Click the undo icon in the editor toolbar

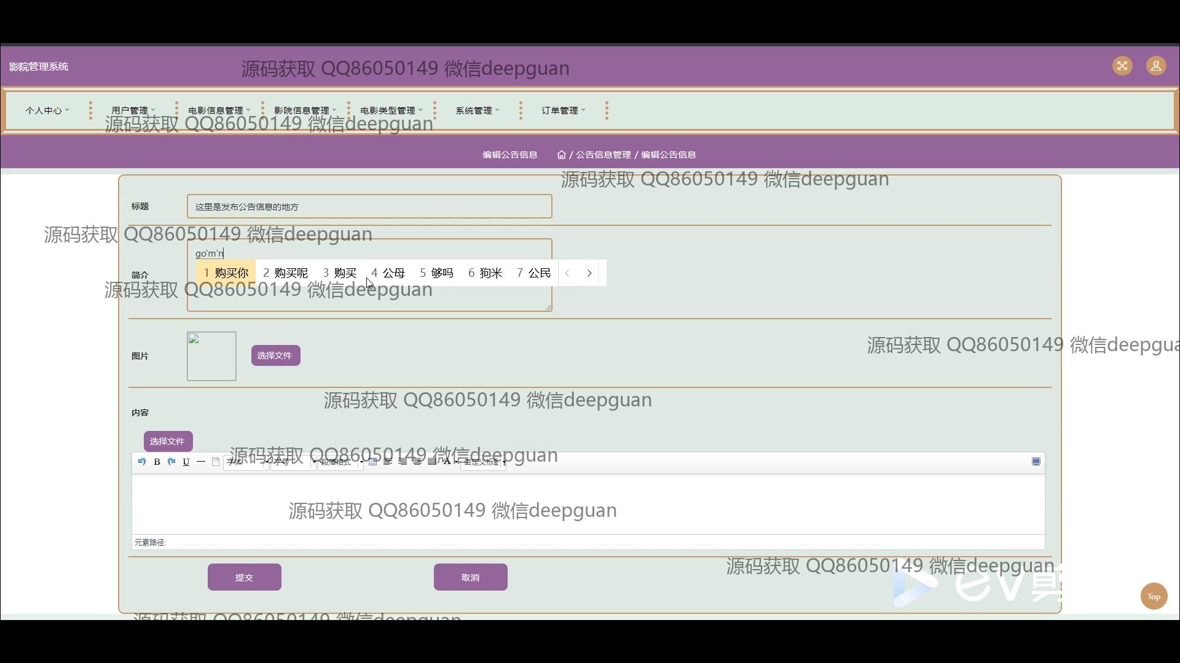point(142,462)
